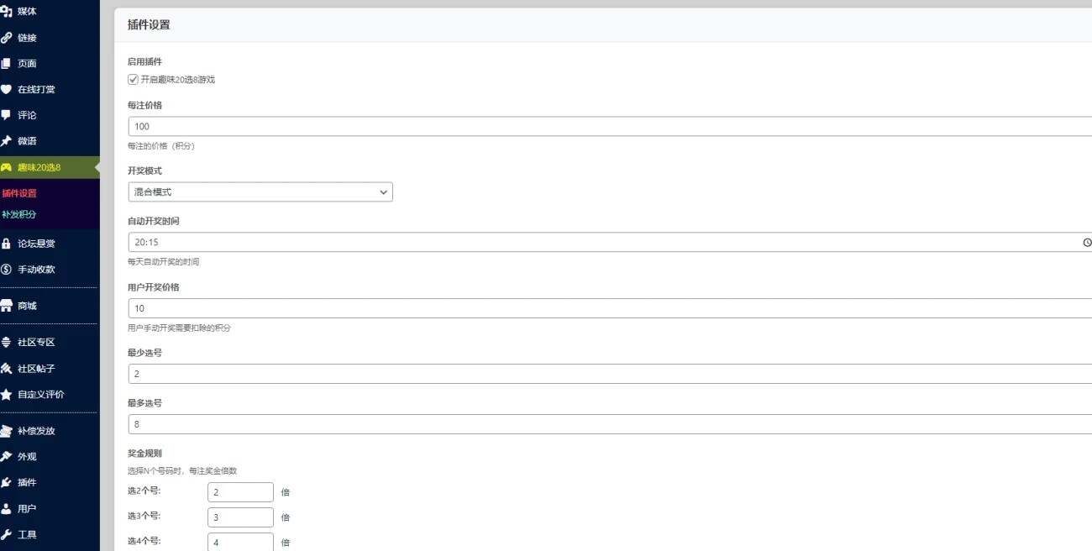Click the comment bubble icon beside 评论
Viewport: 1092px width, 551px height.
(x=6, y=115)
